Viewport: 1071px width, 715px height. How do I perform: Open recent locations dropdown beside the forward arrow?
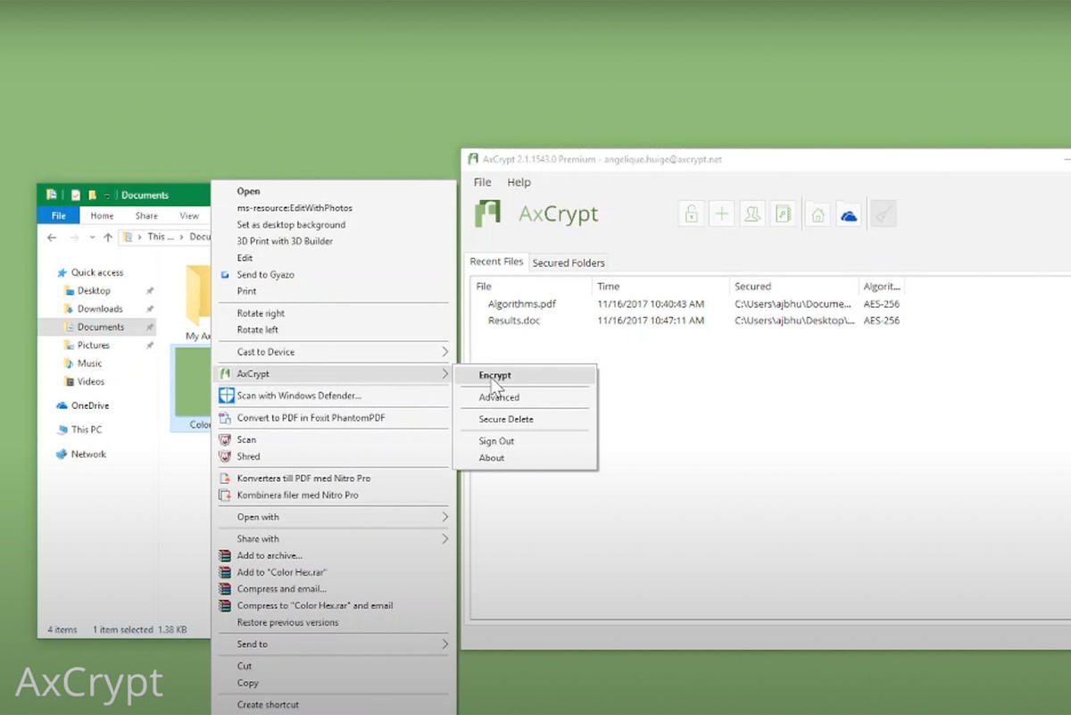coord(92,237)
